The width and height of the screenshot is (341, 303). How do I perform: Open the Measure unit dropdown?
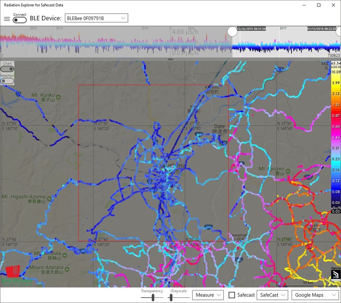point(208,295)
